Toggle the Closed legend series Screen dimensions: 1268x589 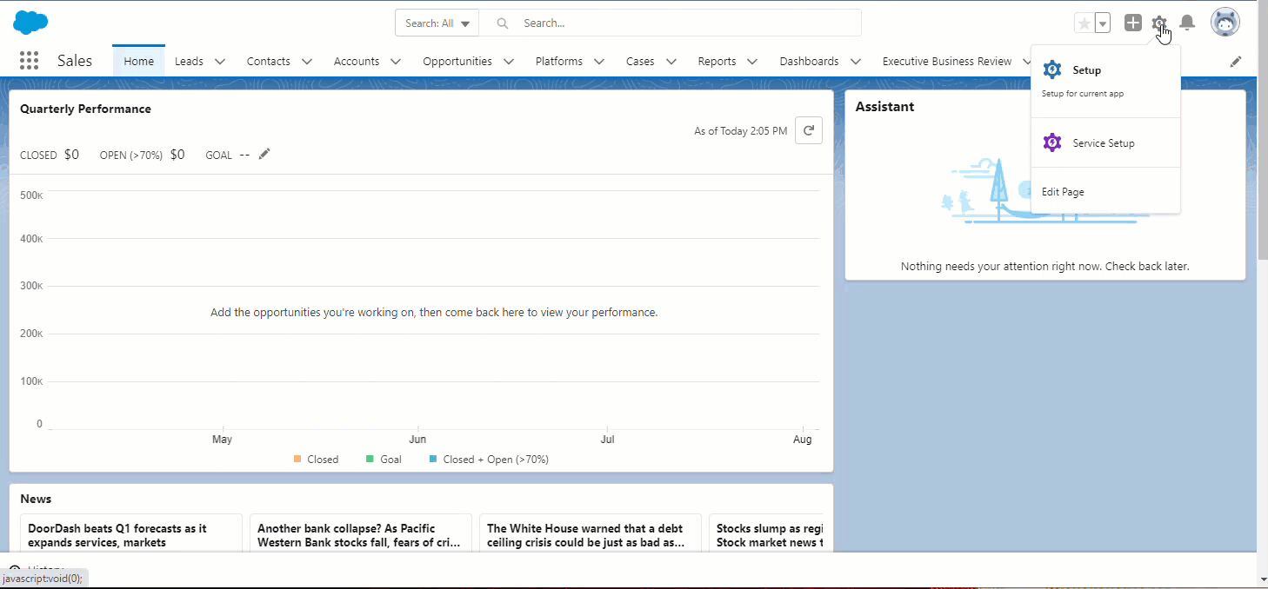coord(316,460)
